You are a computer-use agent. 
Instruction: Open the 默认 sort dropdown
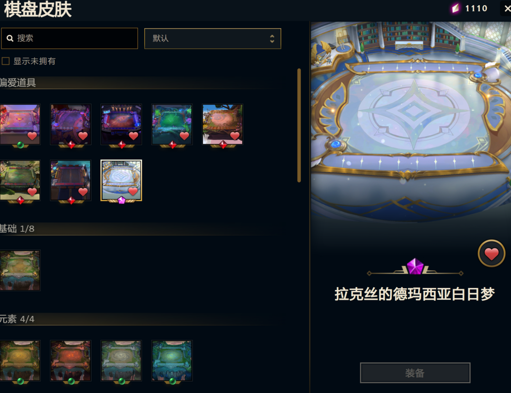tap(212, 38)
